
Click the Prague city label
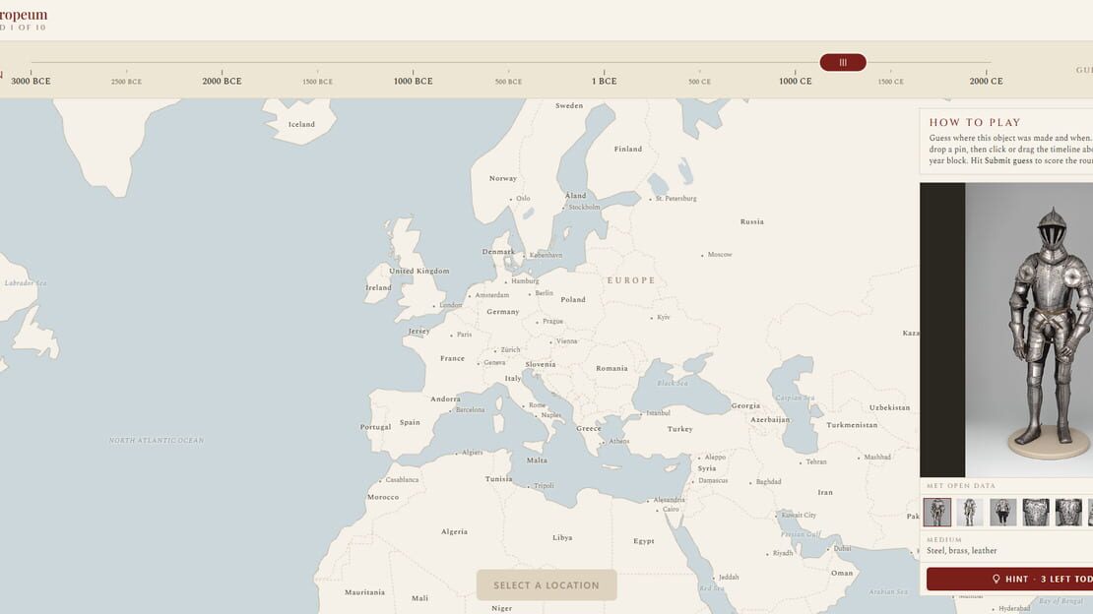point(552,322)
